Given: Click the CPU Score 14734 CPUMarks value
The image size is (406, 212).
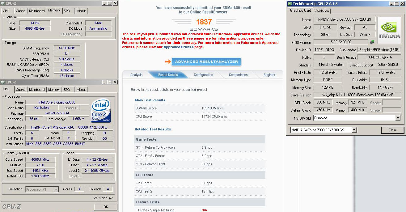Looking at the screenshot, I should (214, 117).
